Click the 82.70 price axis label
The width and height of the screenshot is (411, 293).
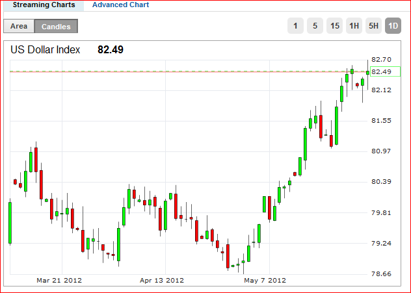[381, 59]
